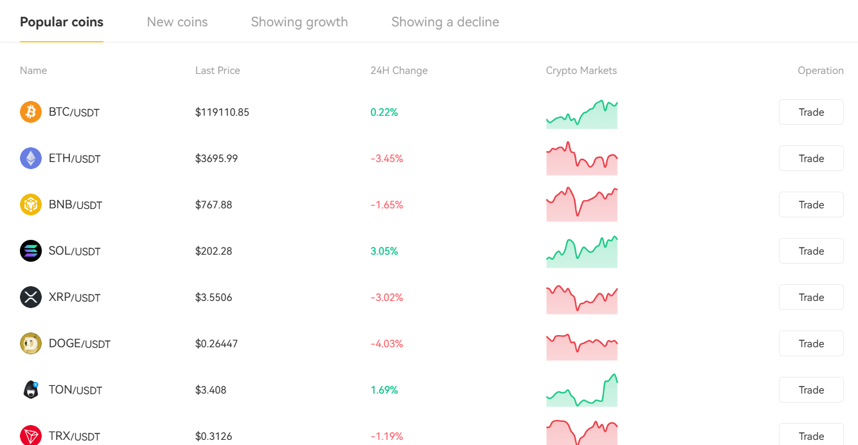Click the BNB/USDT pair name
858x445 pixels.
coord(76,205)
